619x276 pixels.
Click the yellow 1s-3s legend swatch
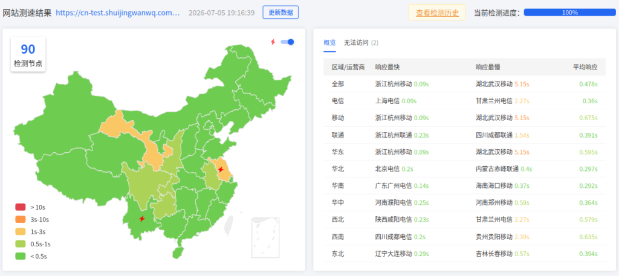tap(21, 231)
